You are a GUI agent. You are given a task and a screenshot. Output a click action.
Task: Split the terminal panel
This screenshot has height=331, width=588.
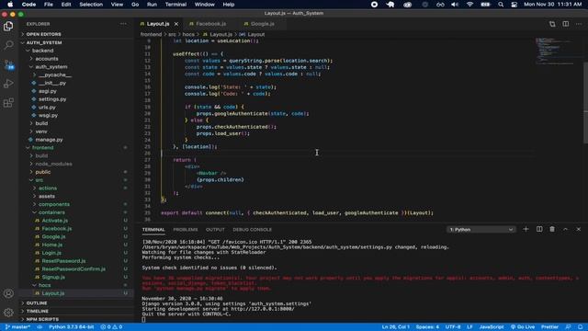point(539,229)
